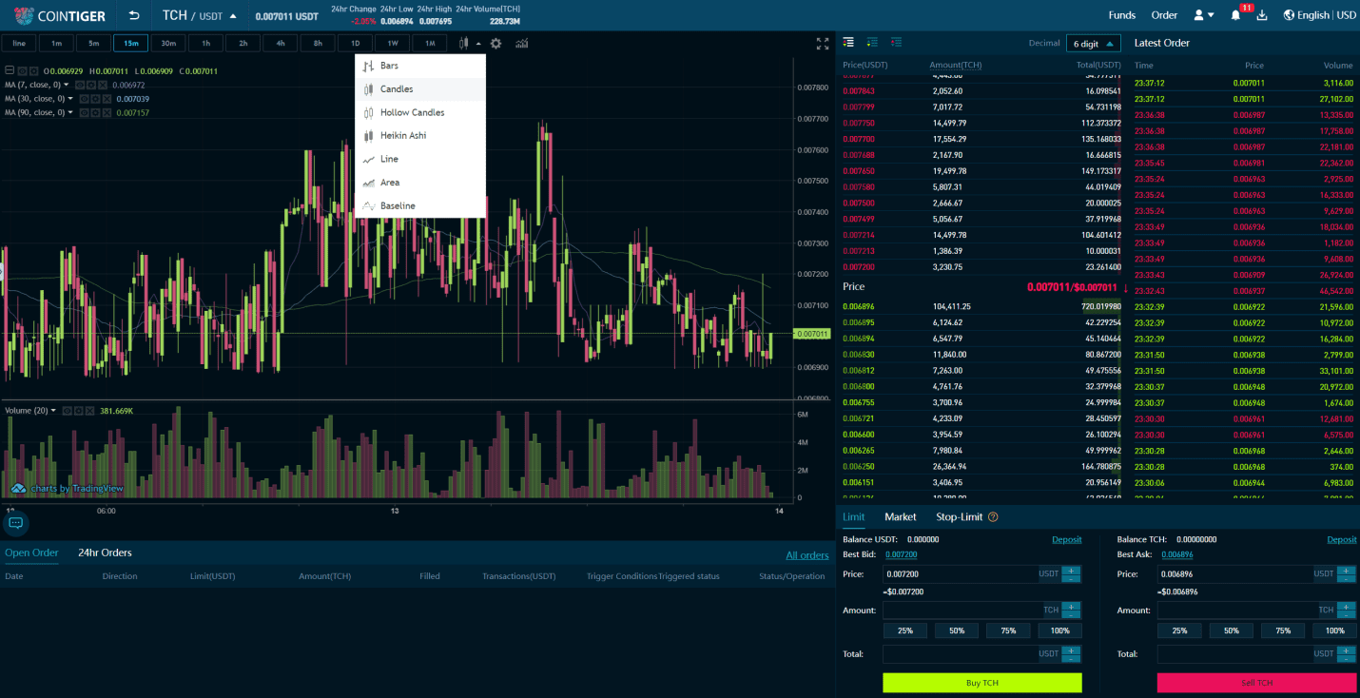Choose Bars chart type
The image size is (1360, 698).
(419, 66)
